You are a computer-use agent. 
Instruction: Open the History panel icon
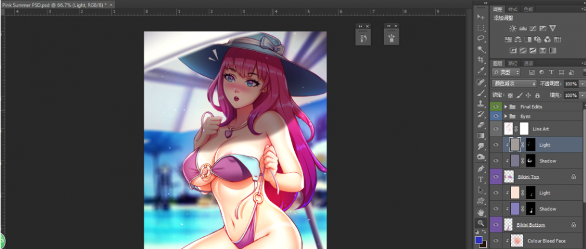click(x=363, y=38)
